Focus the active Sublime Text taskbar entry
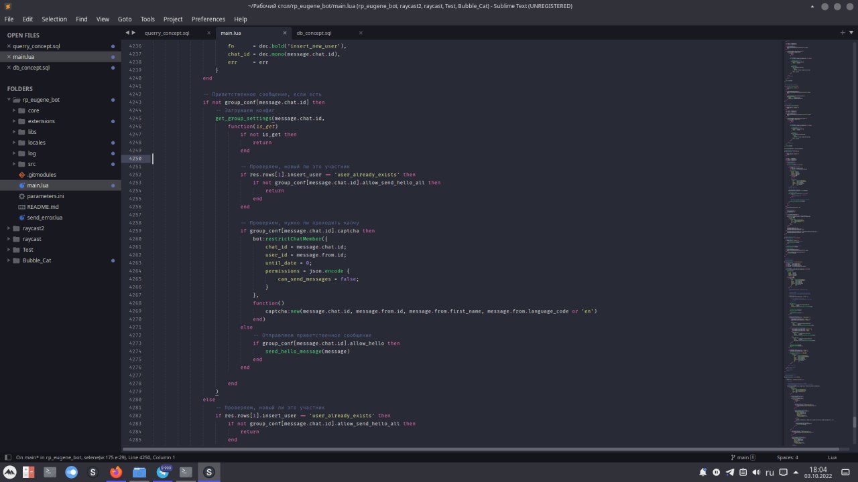This screenshot has height=482, width=858. pos(208,472)
